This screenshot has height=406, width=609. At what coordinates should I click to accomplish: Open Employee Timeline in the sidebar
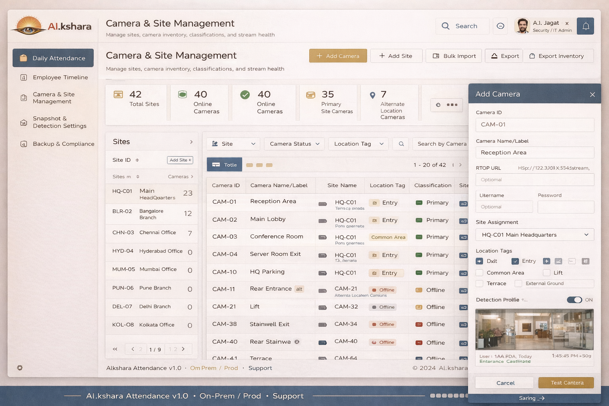click(54, 77)
